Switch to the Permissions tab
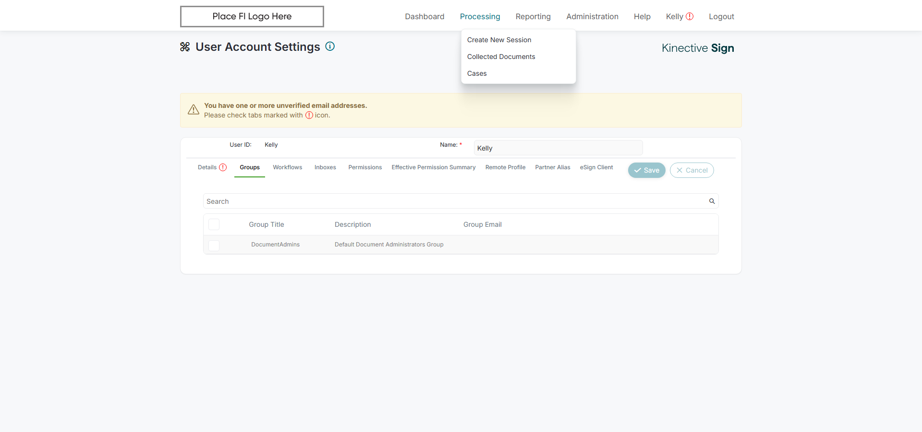Image resolution: width=922 pixels, height=432 pixels. click(x=365, y=167)
